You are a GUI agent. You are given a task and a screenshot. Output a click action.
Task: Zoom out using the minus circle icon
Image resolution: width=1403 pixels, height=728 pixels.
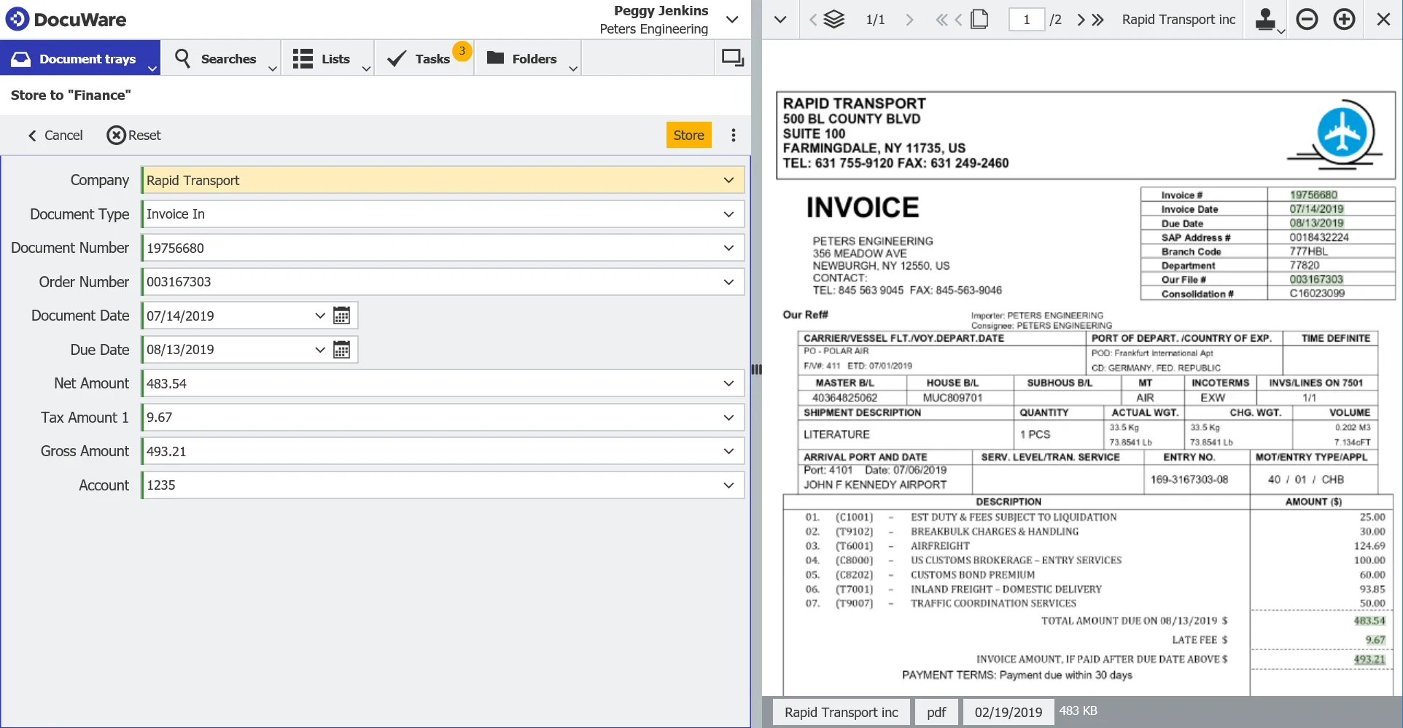[1307, 19]
